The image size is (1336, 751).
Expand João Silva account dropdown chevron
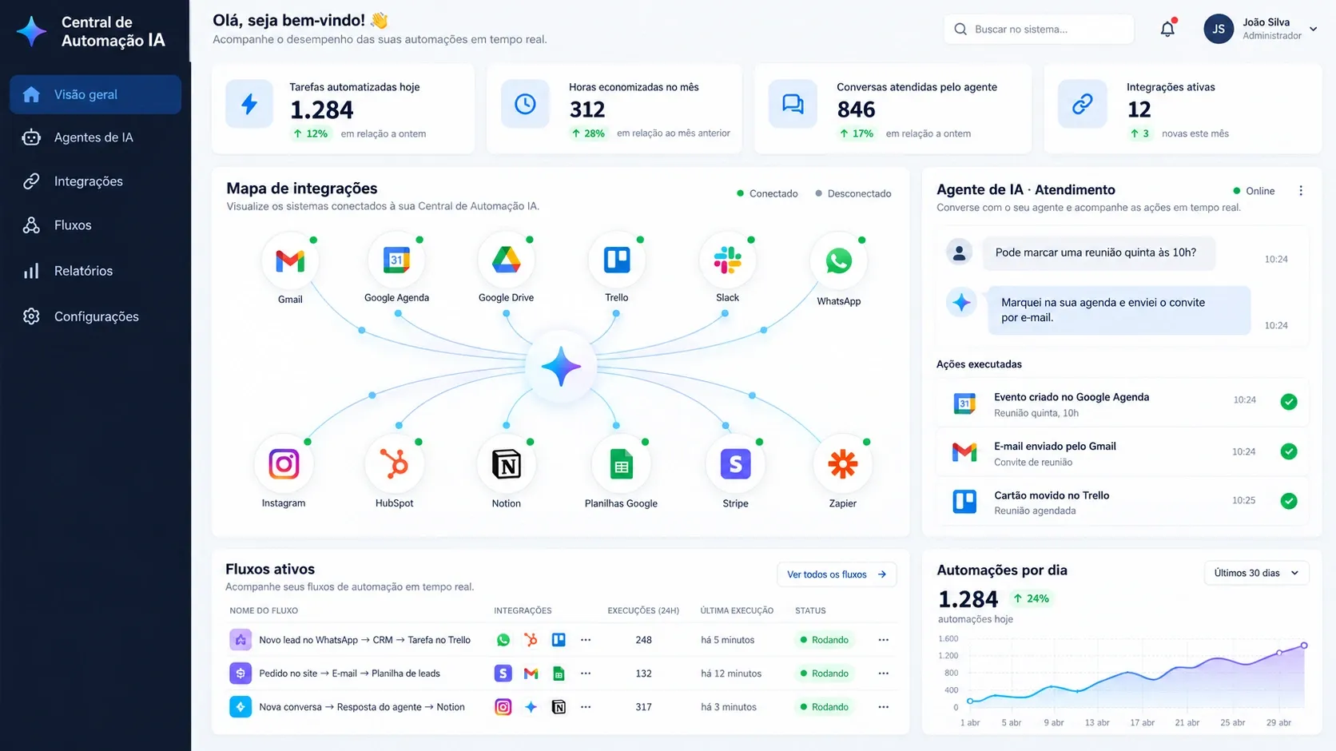pyautogui.click(x=1313, y=29)
